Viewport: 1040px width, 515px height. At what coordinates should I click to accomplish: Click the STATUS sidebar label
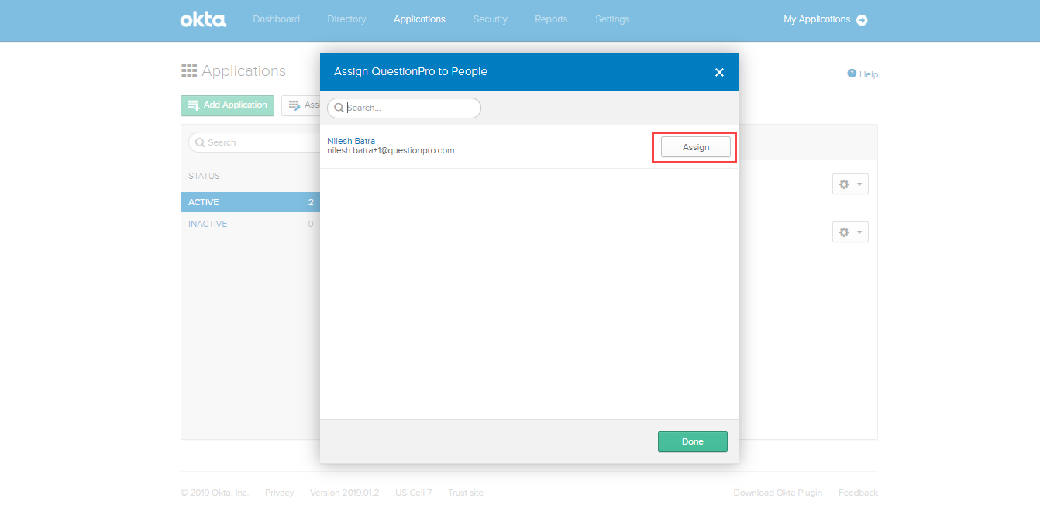[x=204, y=176]
